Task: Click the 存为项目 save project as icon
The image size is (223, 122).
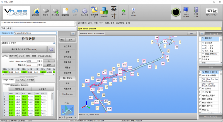Action: pos(55,11)
